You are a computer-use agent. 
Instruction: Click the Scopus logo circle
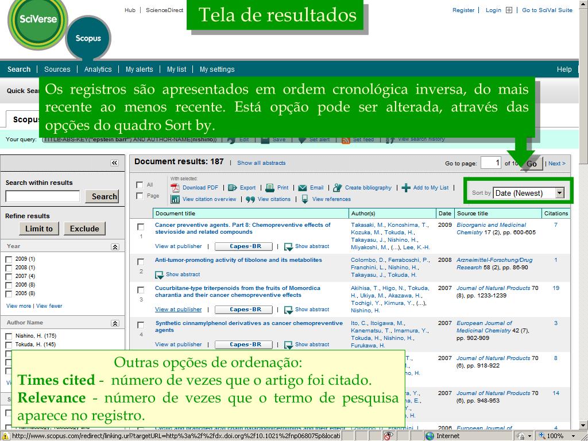pyautogui.click(x=88, y=38)
